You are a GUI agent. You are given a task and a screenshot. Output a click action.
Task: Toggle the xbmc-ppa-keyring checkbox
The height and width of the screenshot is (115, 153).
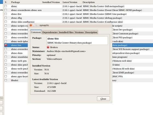click(6, 76)
